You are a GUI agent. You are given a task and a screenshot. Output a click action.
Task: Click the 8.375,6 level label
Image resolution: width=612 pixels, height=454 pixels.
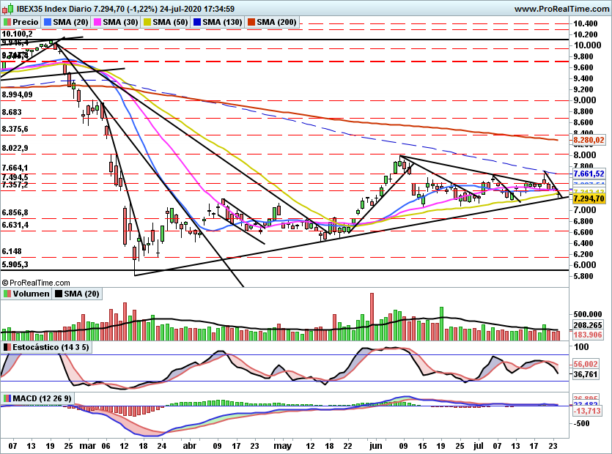[x=15, y=129]
